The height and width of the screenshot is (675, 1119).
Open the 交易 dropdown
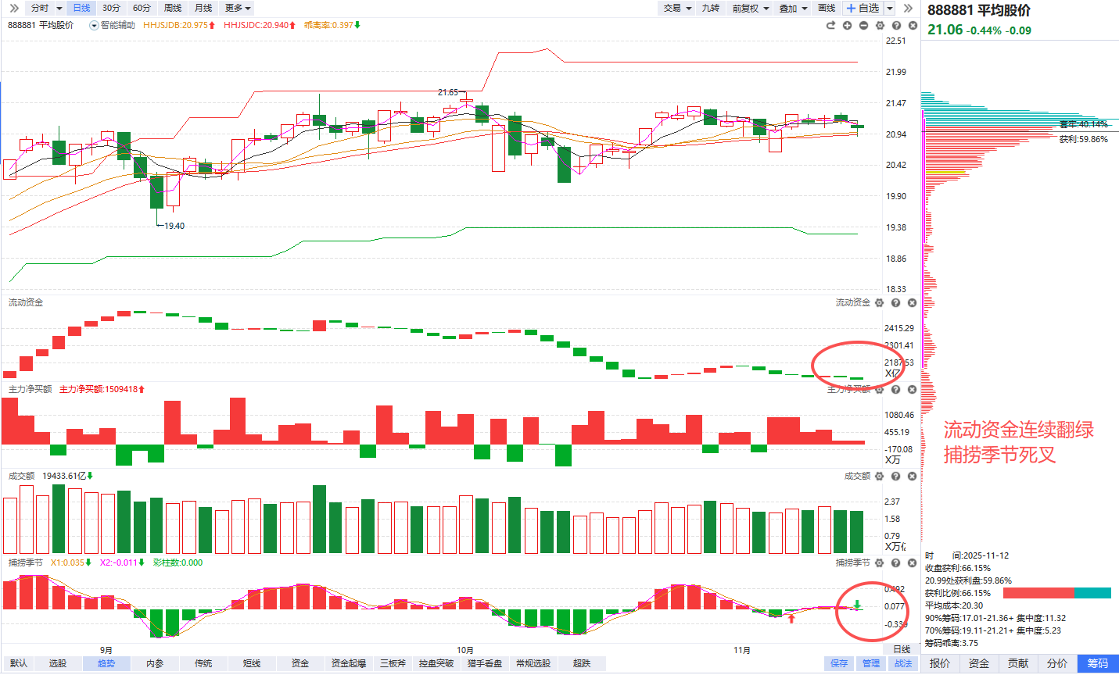(x=677, y=8)
